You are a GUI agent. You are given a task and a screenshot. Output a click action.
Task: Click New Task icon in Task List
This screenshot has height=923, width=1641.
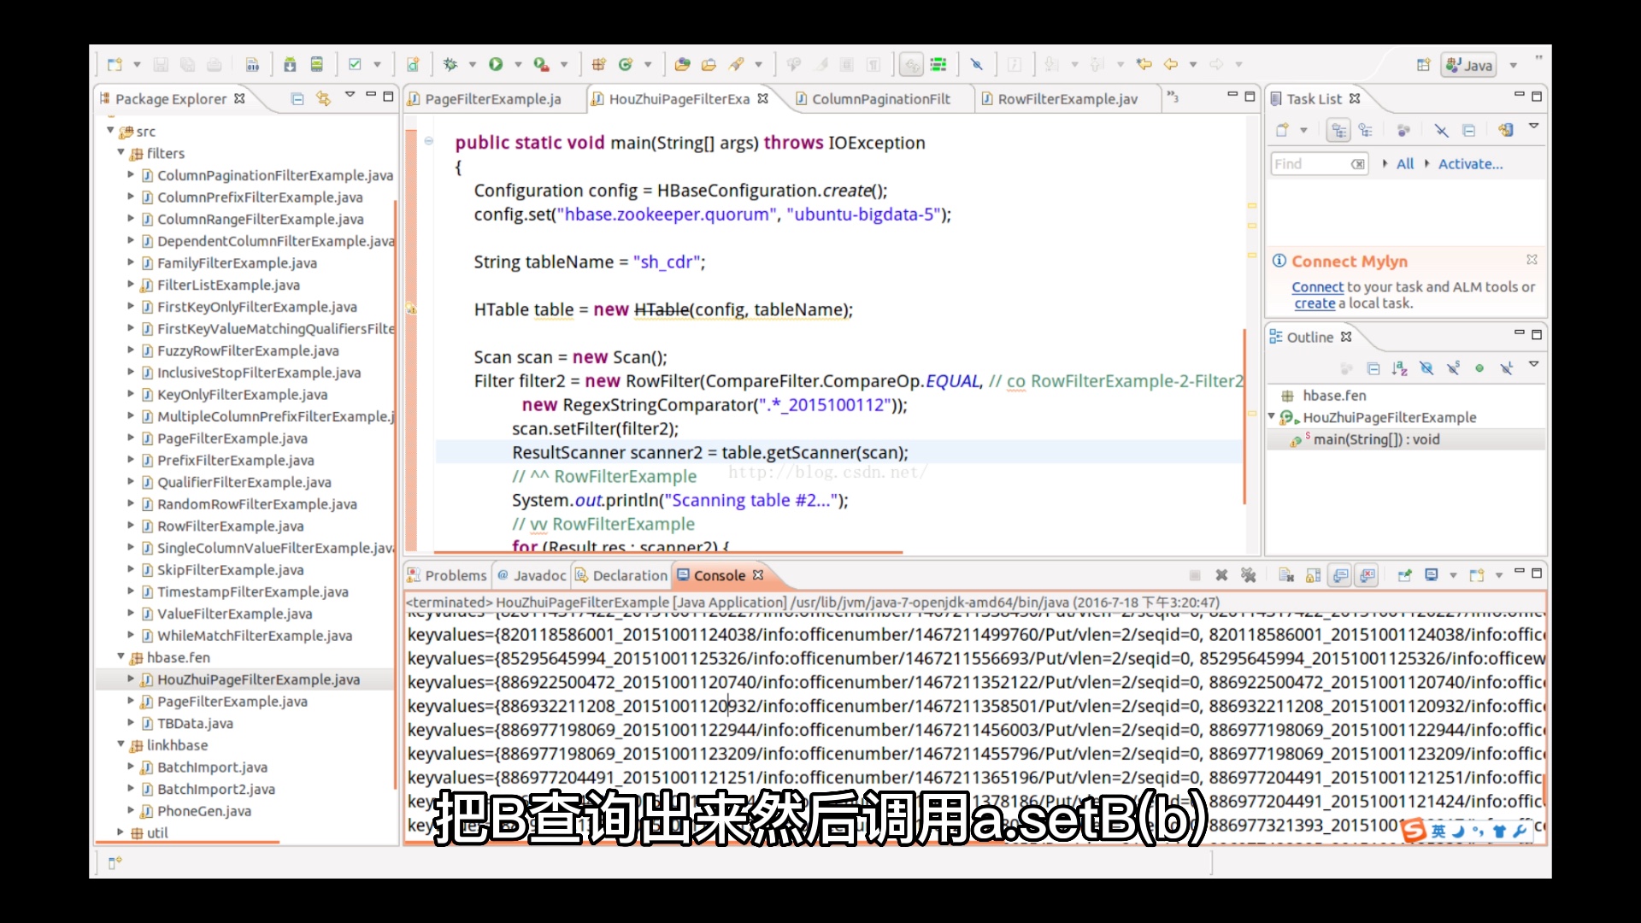click(1282, 130)
